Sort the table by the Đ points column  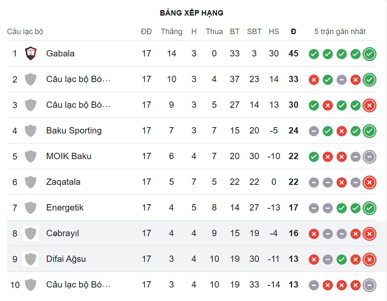point(293,31)
